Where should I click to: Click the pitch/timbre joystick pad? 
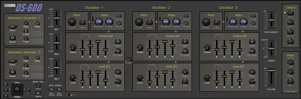pos(17,89)
